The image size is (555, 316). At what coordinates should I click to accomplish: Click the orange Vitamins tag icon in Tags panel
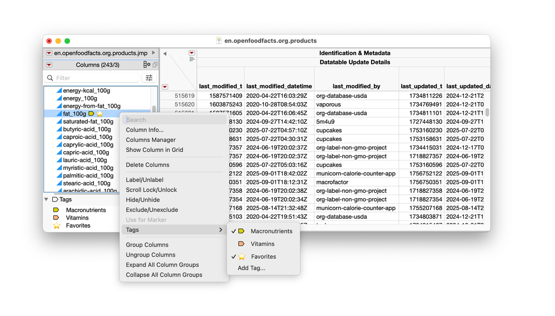(x=56, y=218)
